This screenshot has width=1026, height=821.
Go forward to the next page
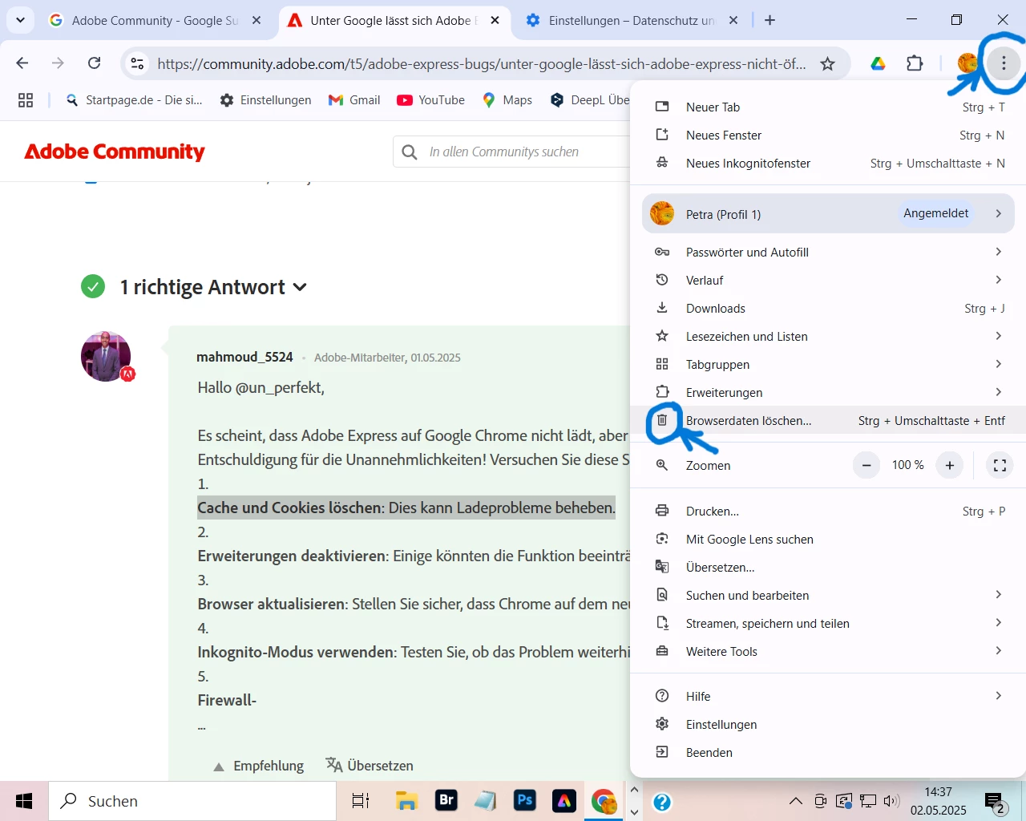tap(58, 63)
